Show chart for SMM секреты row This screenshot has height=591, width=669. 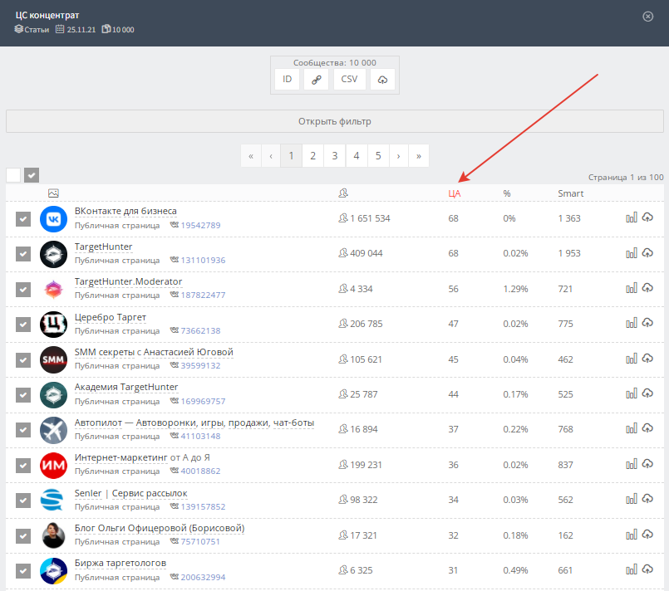click(x=632, y=359)
